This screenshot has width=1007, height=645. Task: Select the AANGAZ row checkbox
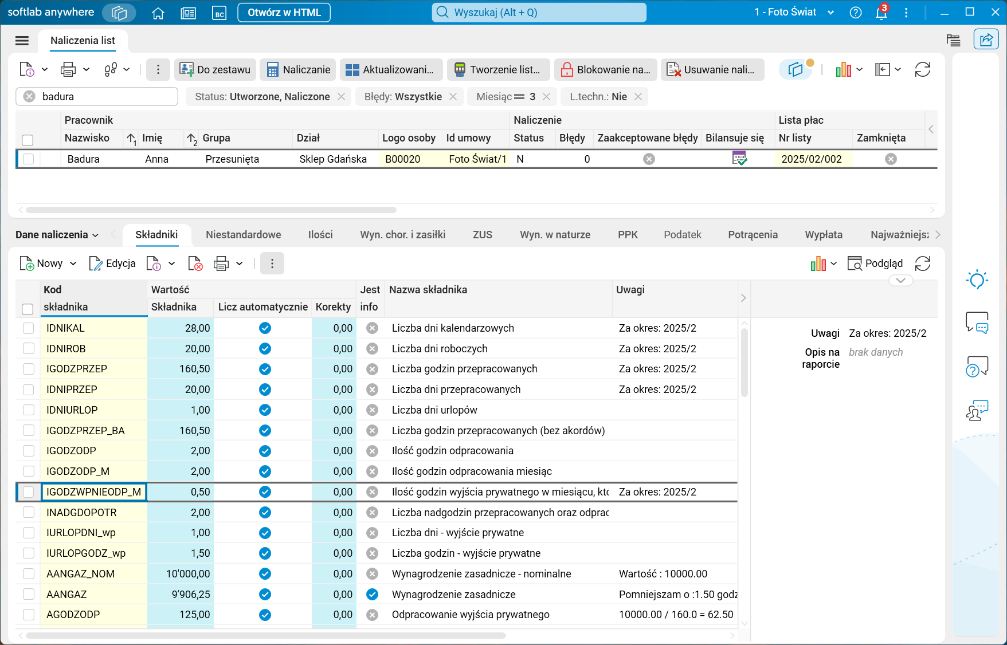click(28, 595)
